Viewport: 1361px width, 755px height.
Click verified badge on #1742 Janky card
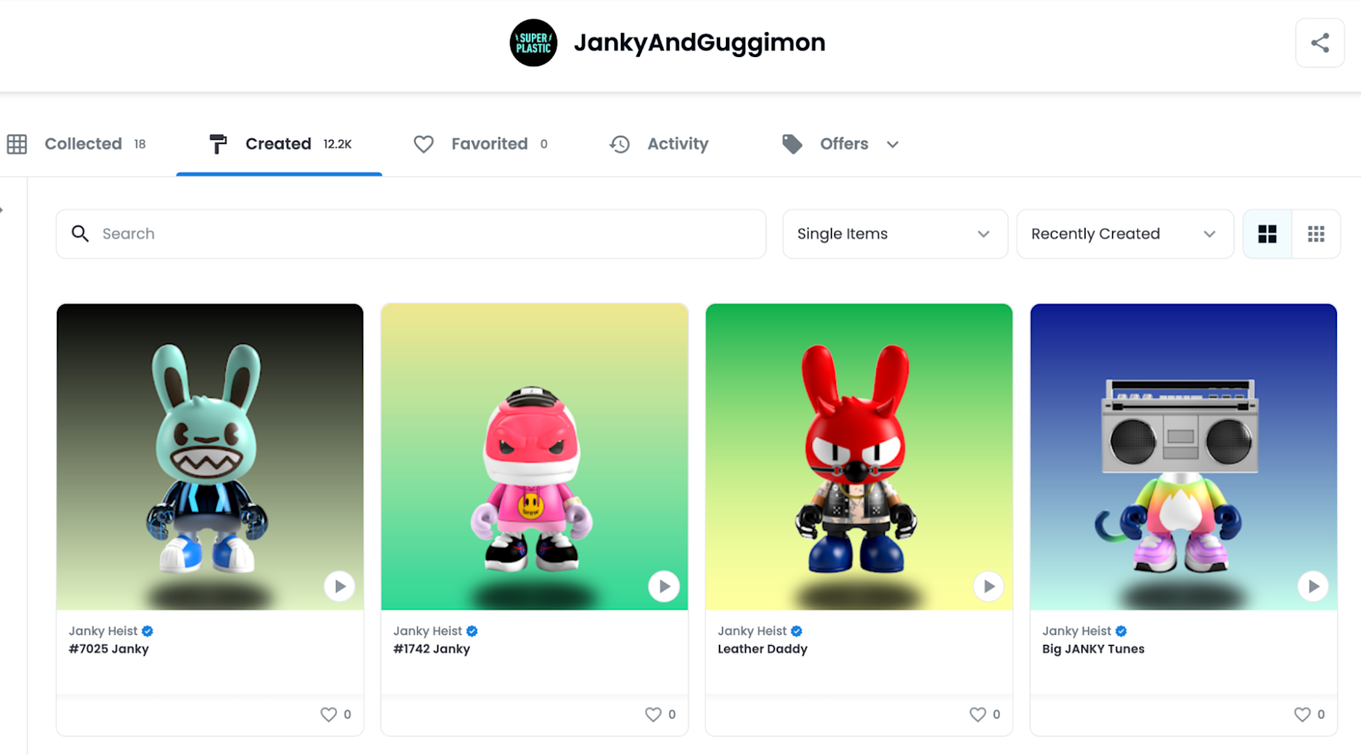(472, 631)
